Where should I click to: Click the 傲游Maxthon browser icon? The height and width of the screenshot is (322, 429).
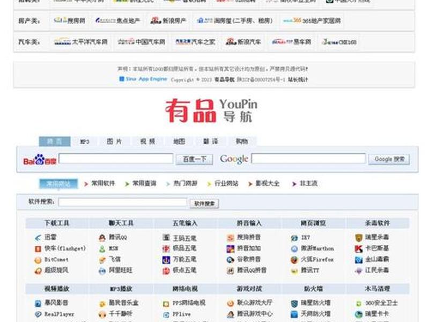(294, 249)
